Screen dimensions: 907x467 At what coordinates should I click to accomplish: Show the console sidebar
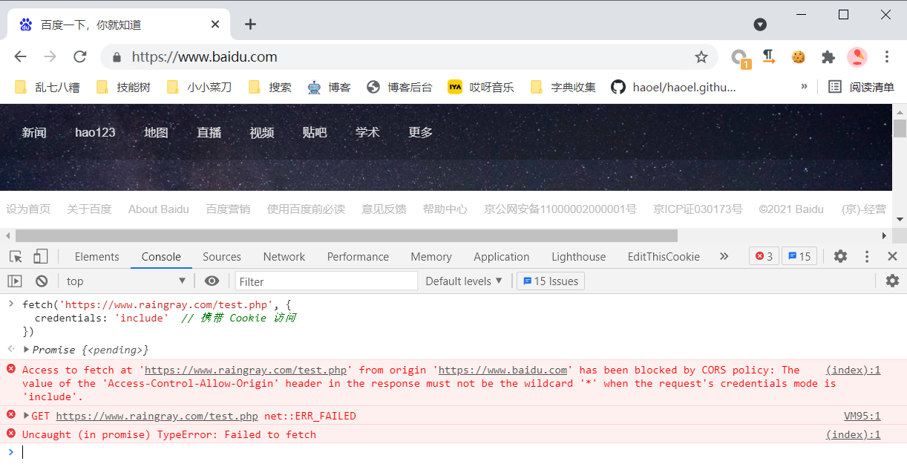pyautogui.click(x=15, y=281)
